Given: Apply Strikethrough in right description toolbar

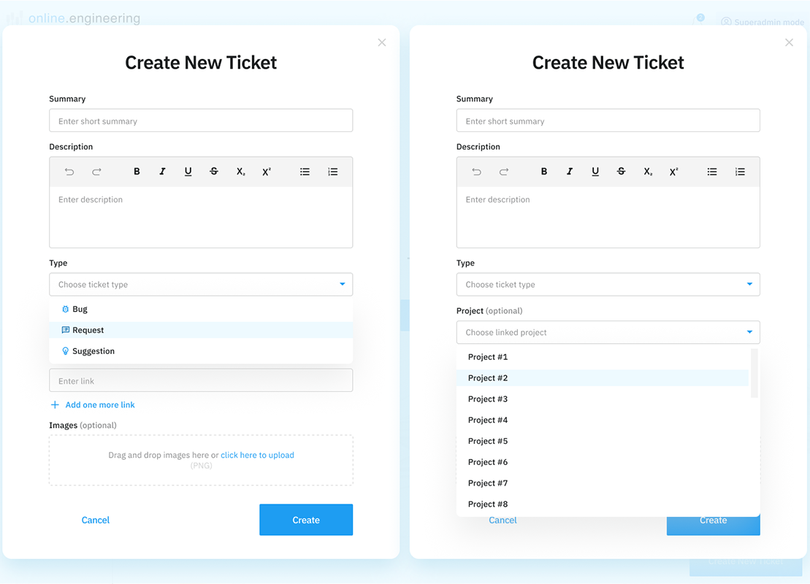Looking at the screenshot, I should coord(621,172).
